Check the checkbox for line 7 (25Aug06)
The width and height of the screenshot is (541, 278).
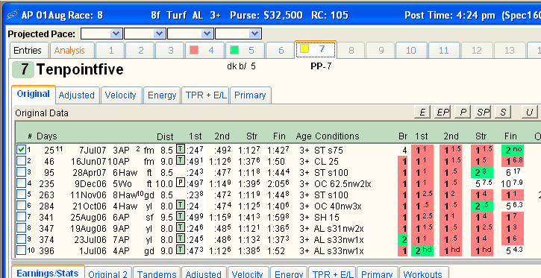tap(22, 217)
